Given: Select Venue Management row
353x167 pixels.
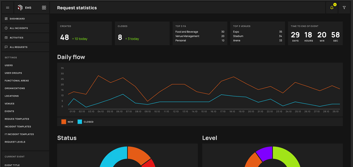Looking at the screenshot, I should 200,36.
